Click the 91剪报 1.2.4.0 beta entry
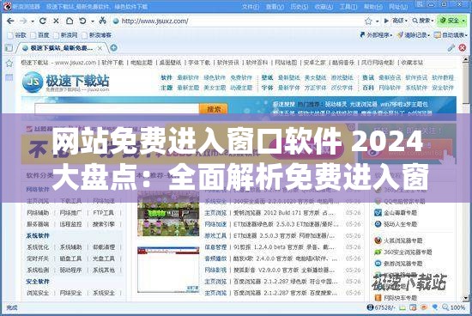 pyautogui.click(x=284, y=247)
